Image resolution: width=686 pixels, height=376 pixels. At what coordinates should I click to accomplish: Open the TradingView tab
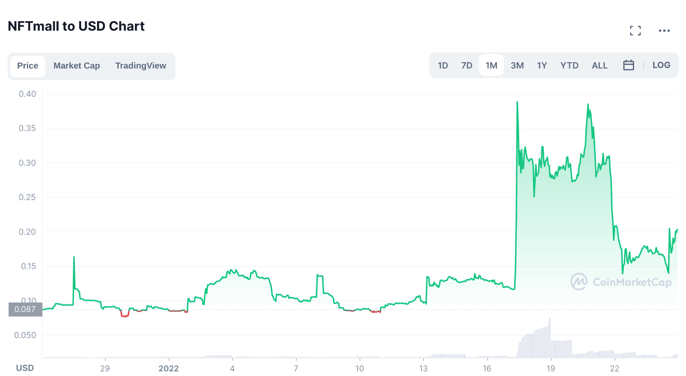pyautogui.click(x=140, y=66)
